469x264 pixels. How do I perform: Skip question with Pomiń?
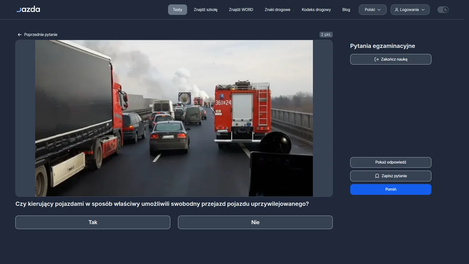391,189
